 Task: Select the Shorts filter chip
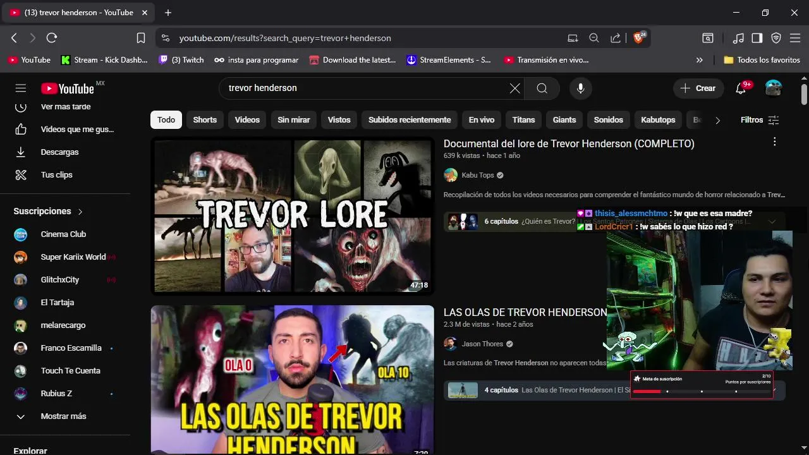(205, 120)
